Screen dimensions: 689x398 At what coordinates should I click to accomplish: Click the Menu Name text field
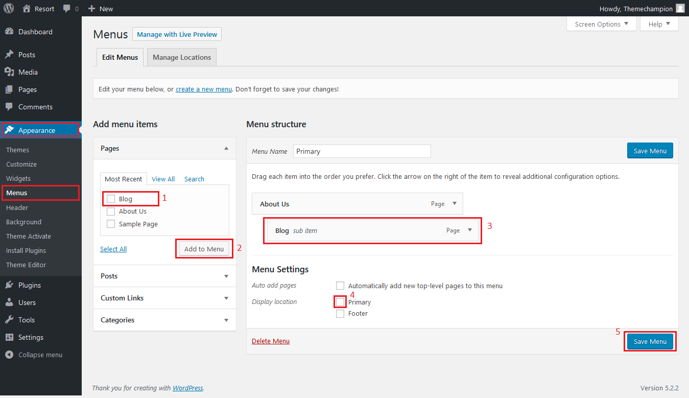click(x=362, y=151)
